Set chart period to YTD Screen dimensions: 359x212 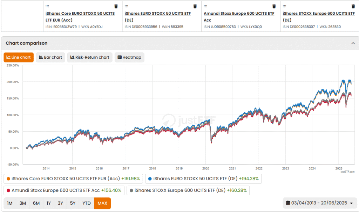click(x=87, y=203)
